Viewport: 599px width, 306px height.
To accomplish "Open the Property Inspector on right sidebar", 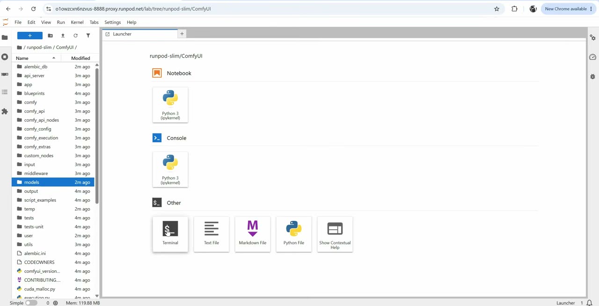I will 592,37.
